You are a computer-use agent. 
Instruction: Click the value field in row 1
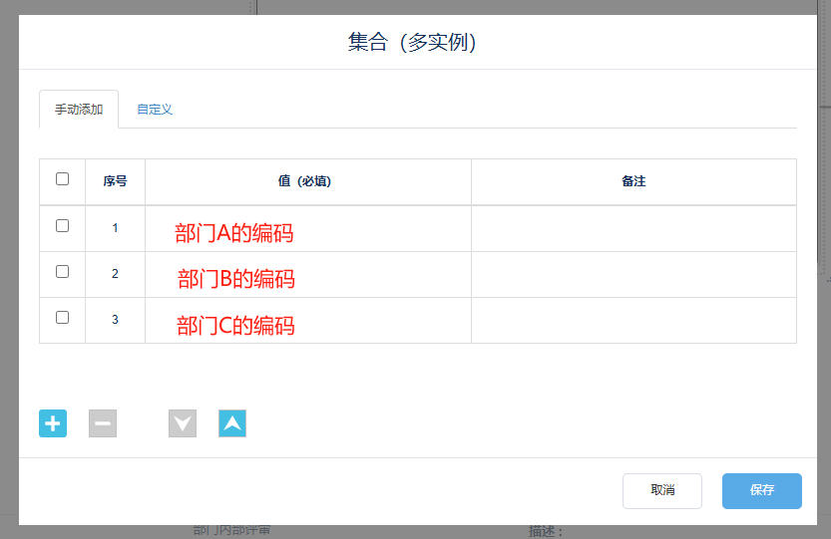point(308,229)
